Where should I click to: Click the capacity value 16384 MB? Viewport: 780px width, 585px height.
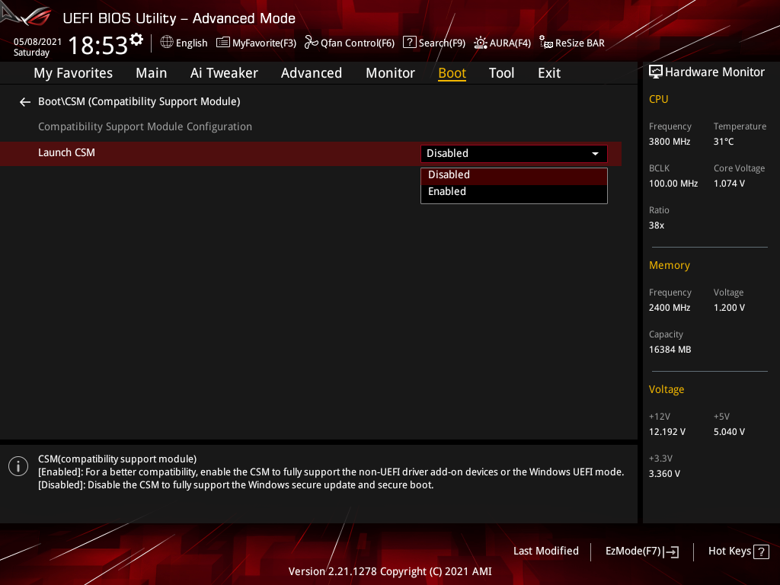(670, 350)
